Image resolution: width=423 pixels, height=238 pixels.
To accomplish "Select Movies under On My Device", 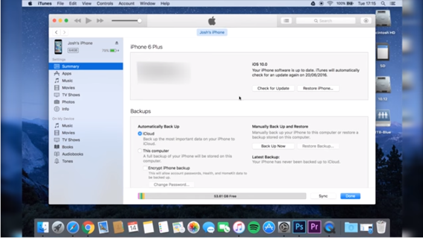I will coord(68,133).
